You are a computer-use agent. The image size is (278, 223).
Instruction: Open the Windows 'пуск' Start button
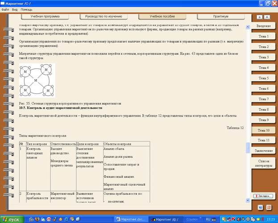coord(12,219)
